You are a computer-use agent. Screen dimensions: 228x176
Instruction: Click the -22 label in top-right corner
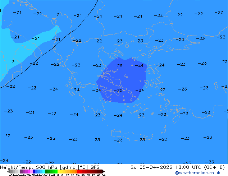pyautogui.click(x=219, y=13)
